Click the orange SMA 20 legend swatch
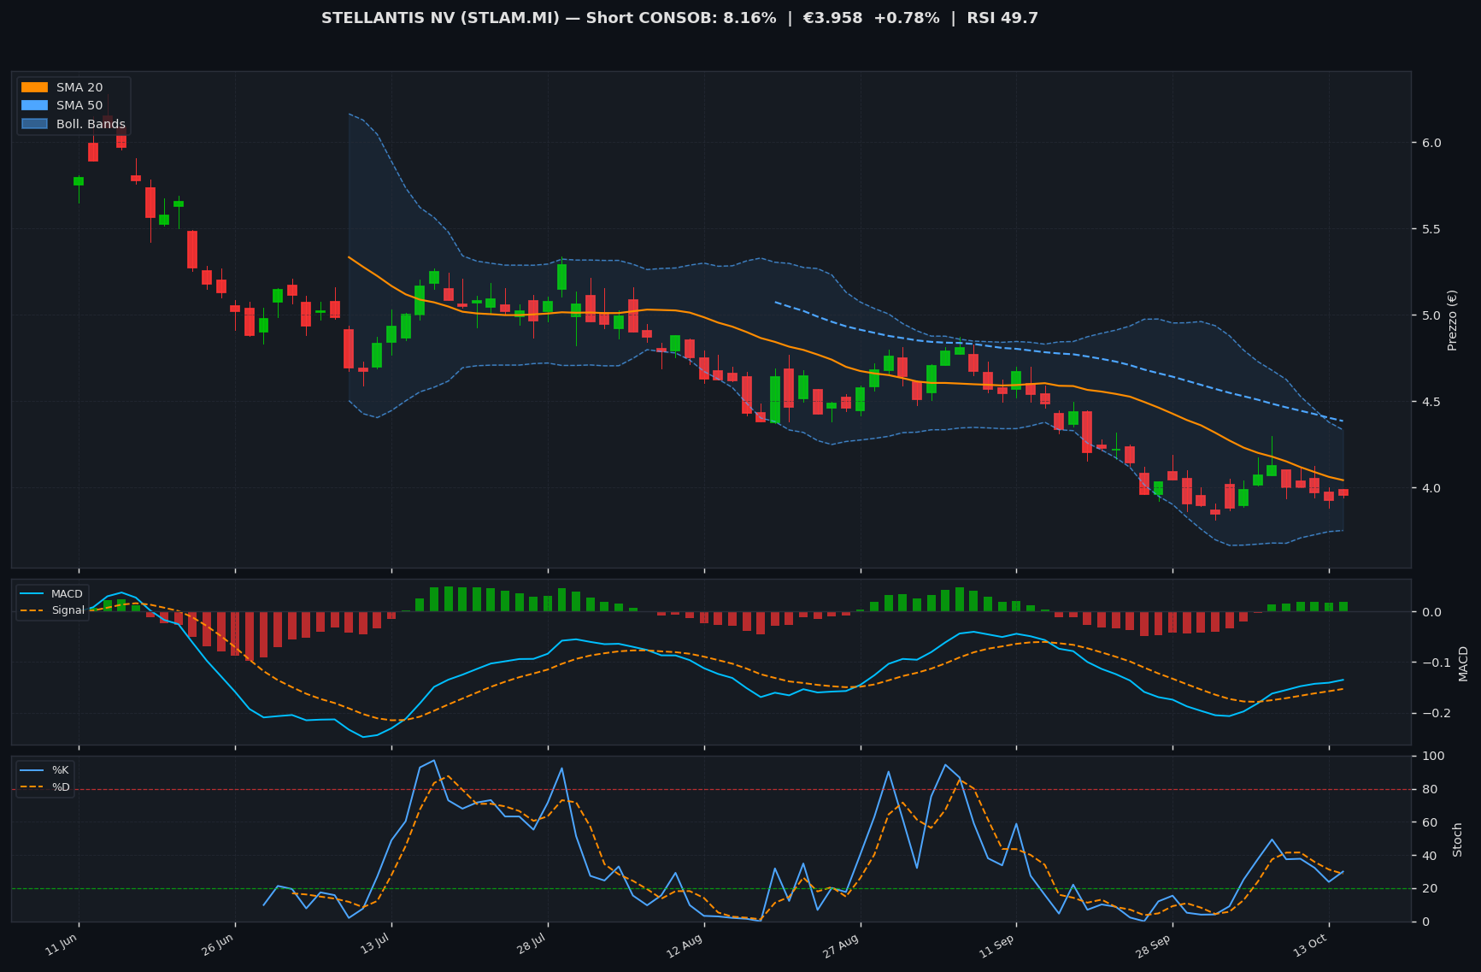1481x972 pixels. [34, 87]
